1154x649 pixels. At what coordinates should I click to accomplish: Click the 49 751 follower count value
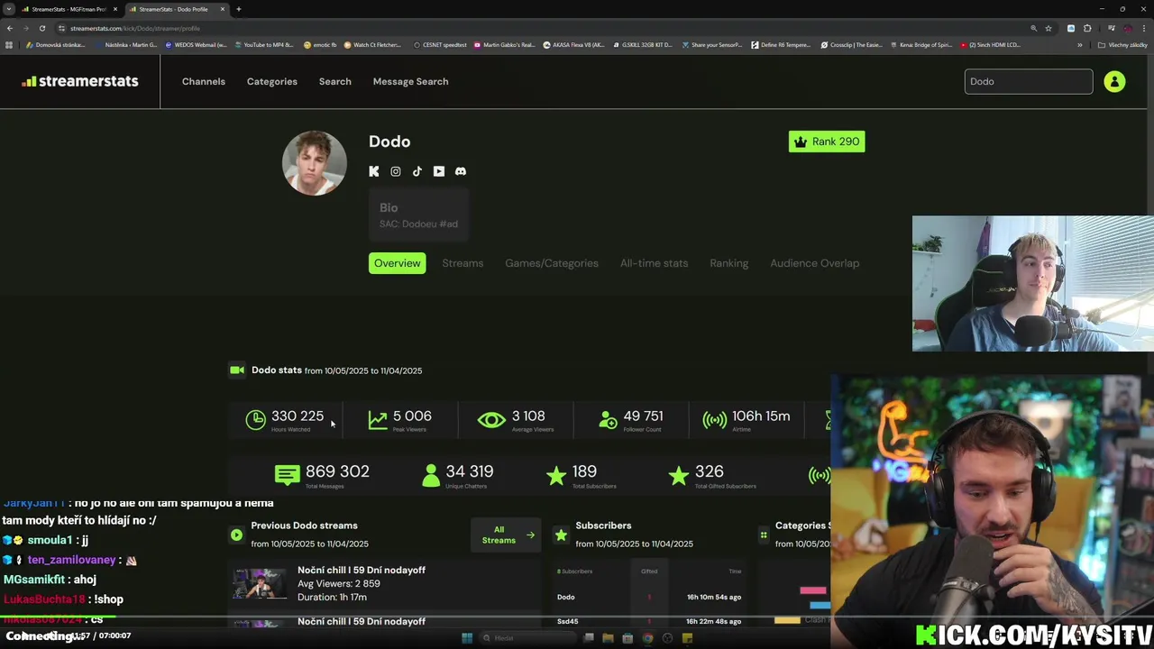(x=643, y=416)
